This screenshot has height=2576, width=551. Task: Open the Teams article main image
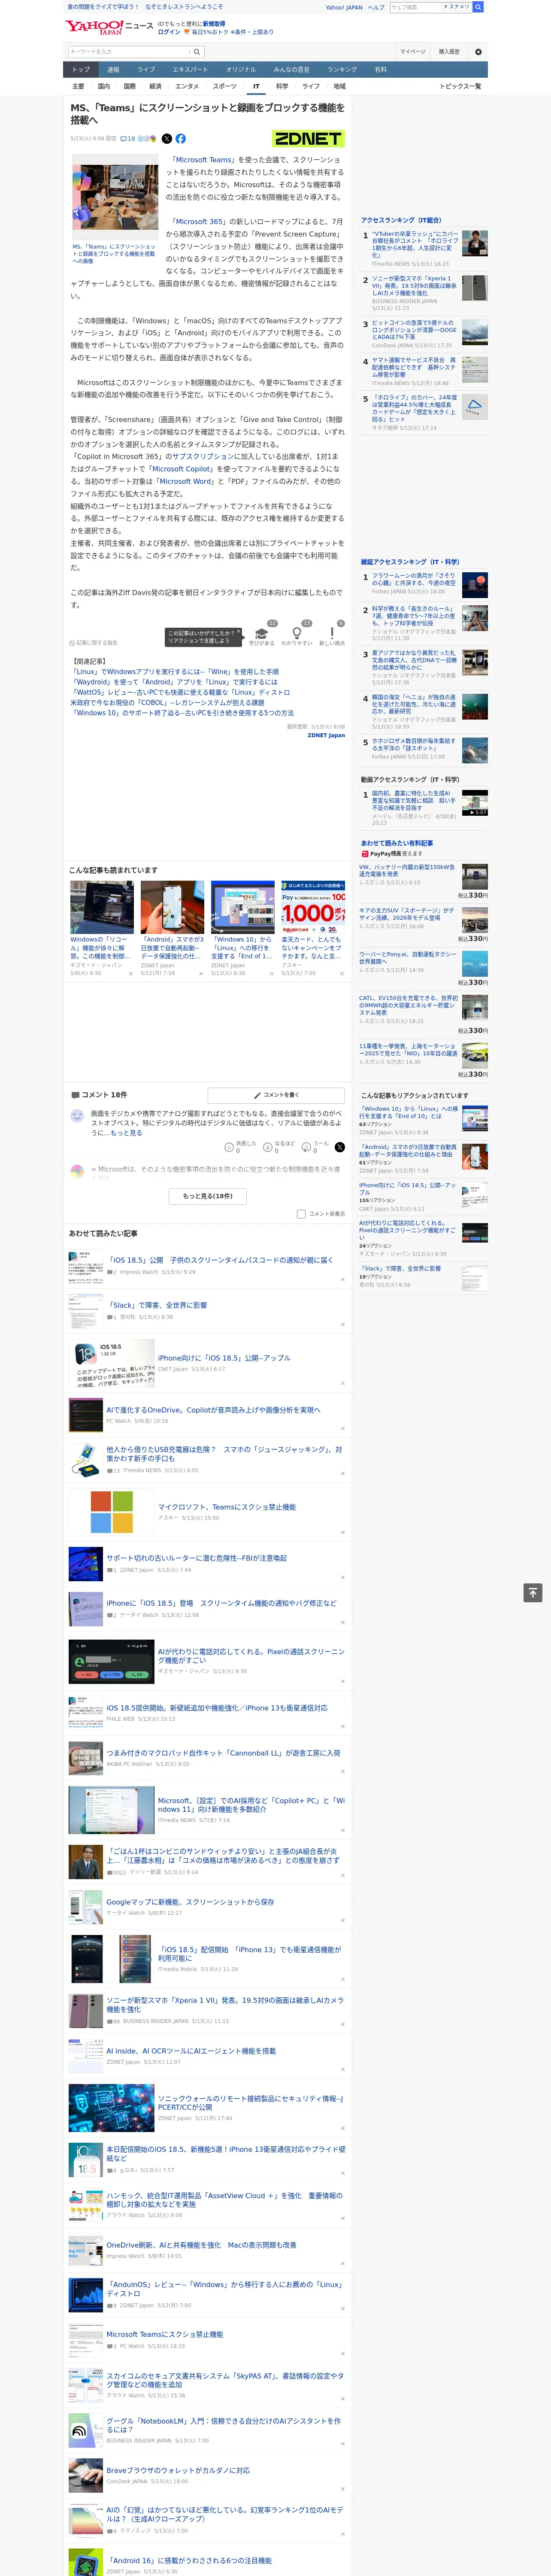[x=114, y=198]
